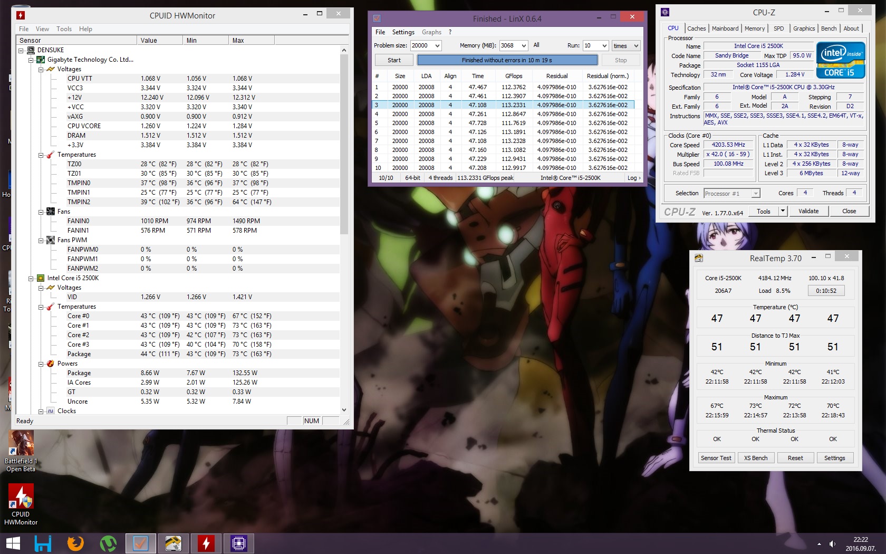
Task: Click the All memory button in LinX
Action: (x=536, y=45)
